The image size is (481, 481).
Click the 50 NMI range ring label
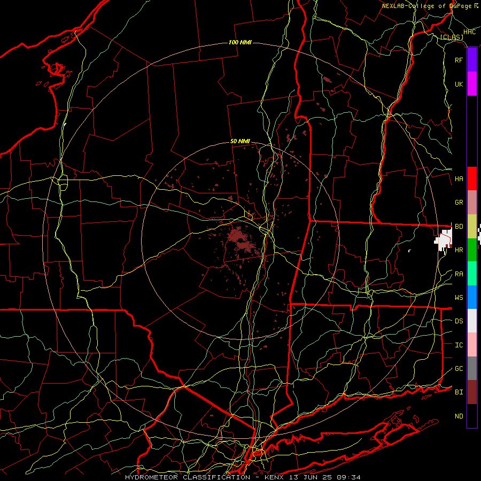(x=240, y=141)
